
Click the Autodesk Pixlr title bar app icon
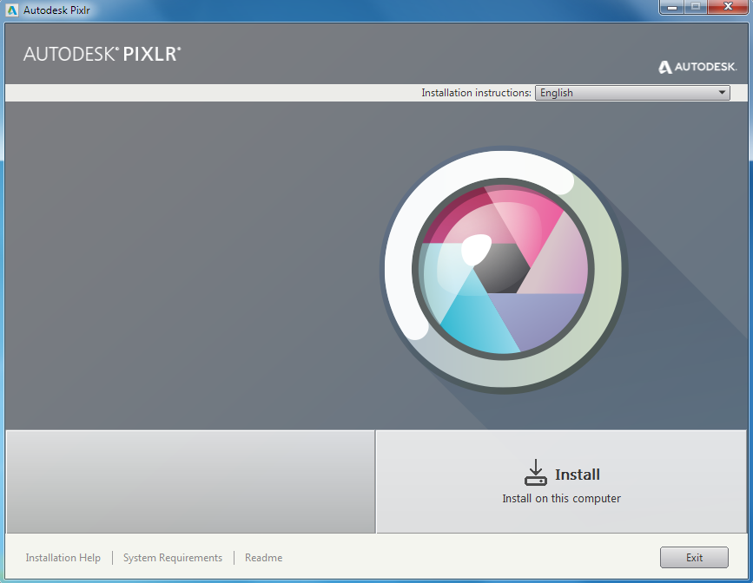[x=11, y=8]
